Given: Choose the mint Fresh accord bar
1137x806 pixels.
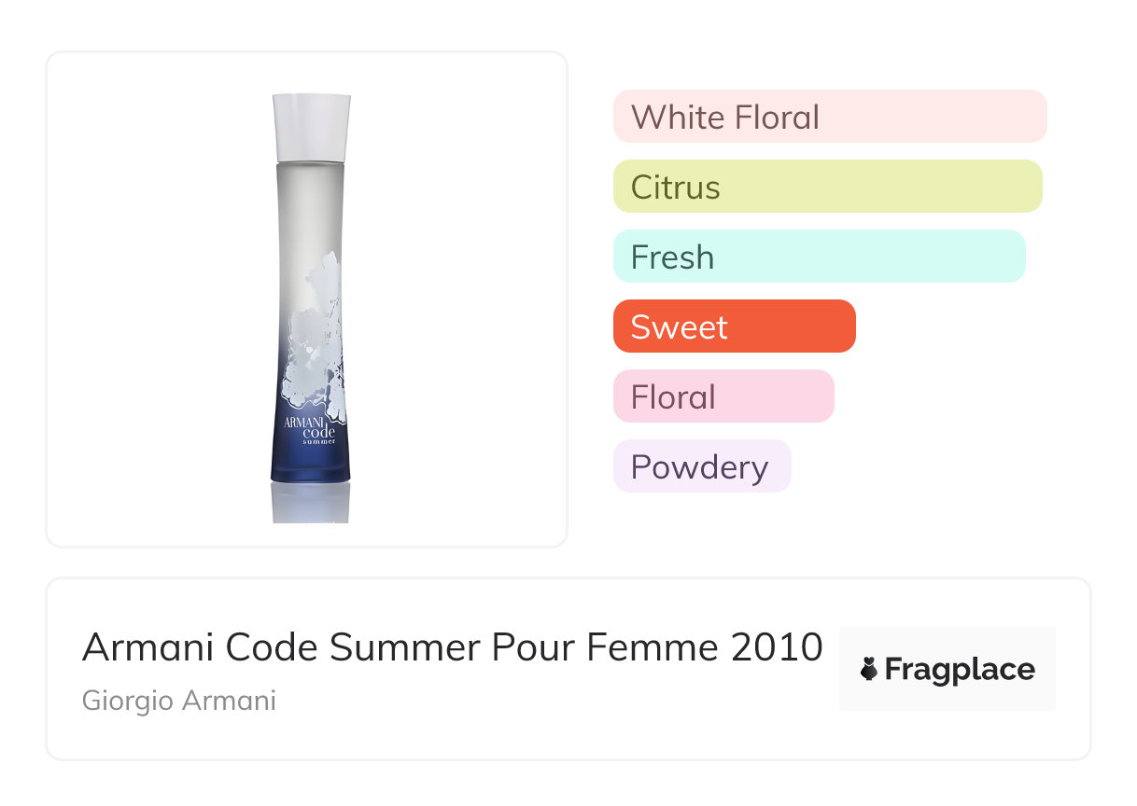Looking at the screenshot, I should pos(819,257).
